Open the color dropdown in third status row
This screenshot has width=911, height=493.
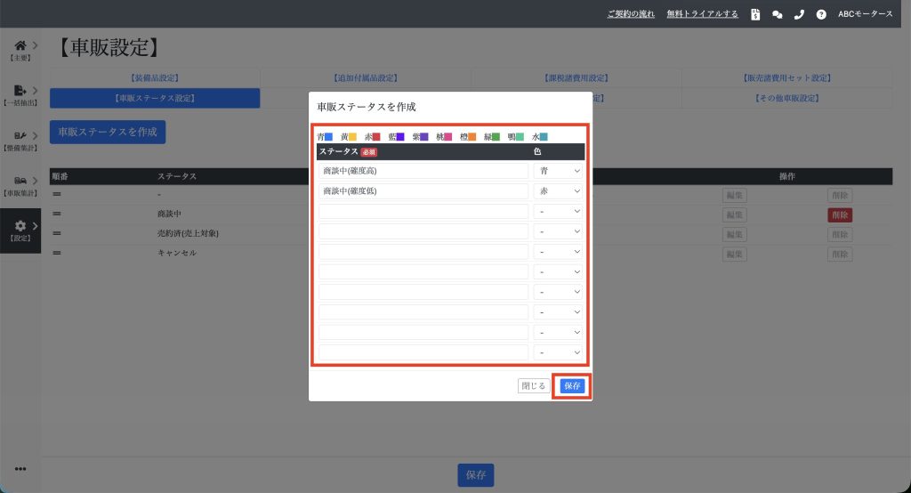coord(558,212)
